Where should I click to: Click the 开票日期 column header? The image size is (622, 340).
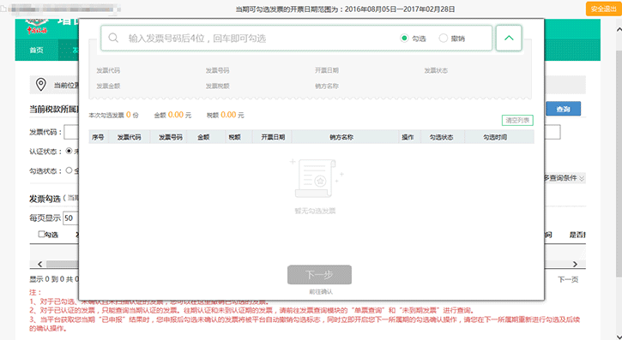coord(273,137)
